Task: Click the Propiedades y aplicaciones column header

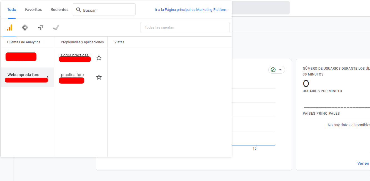Action: pos(82,42)
